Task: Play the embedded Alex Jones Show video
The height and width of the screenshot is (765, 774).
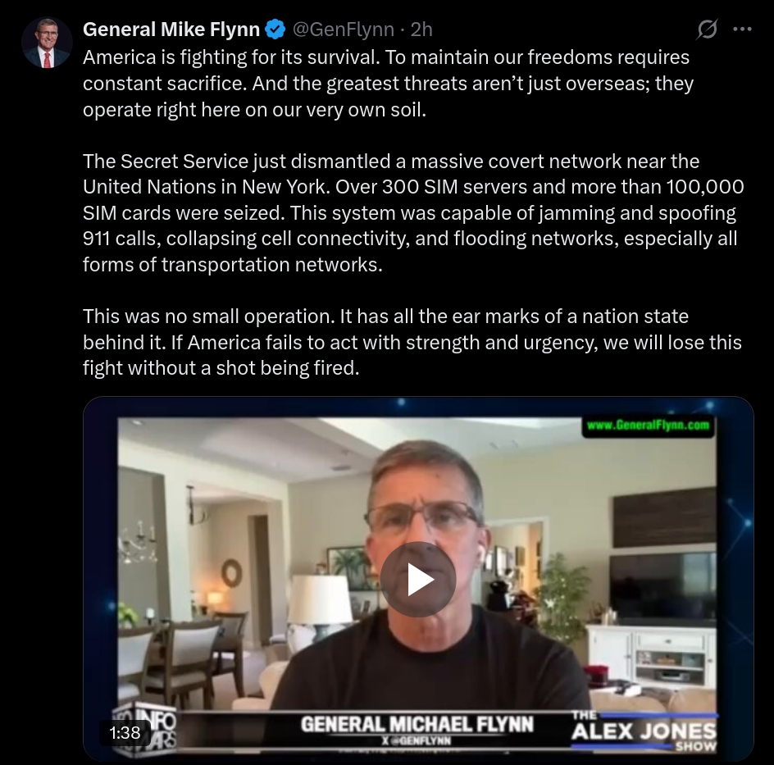Action: point(418,580)
